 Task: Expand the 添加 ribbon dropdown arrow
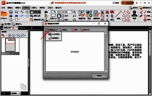click(x=89, y=20)
